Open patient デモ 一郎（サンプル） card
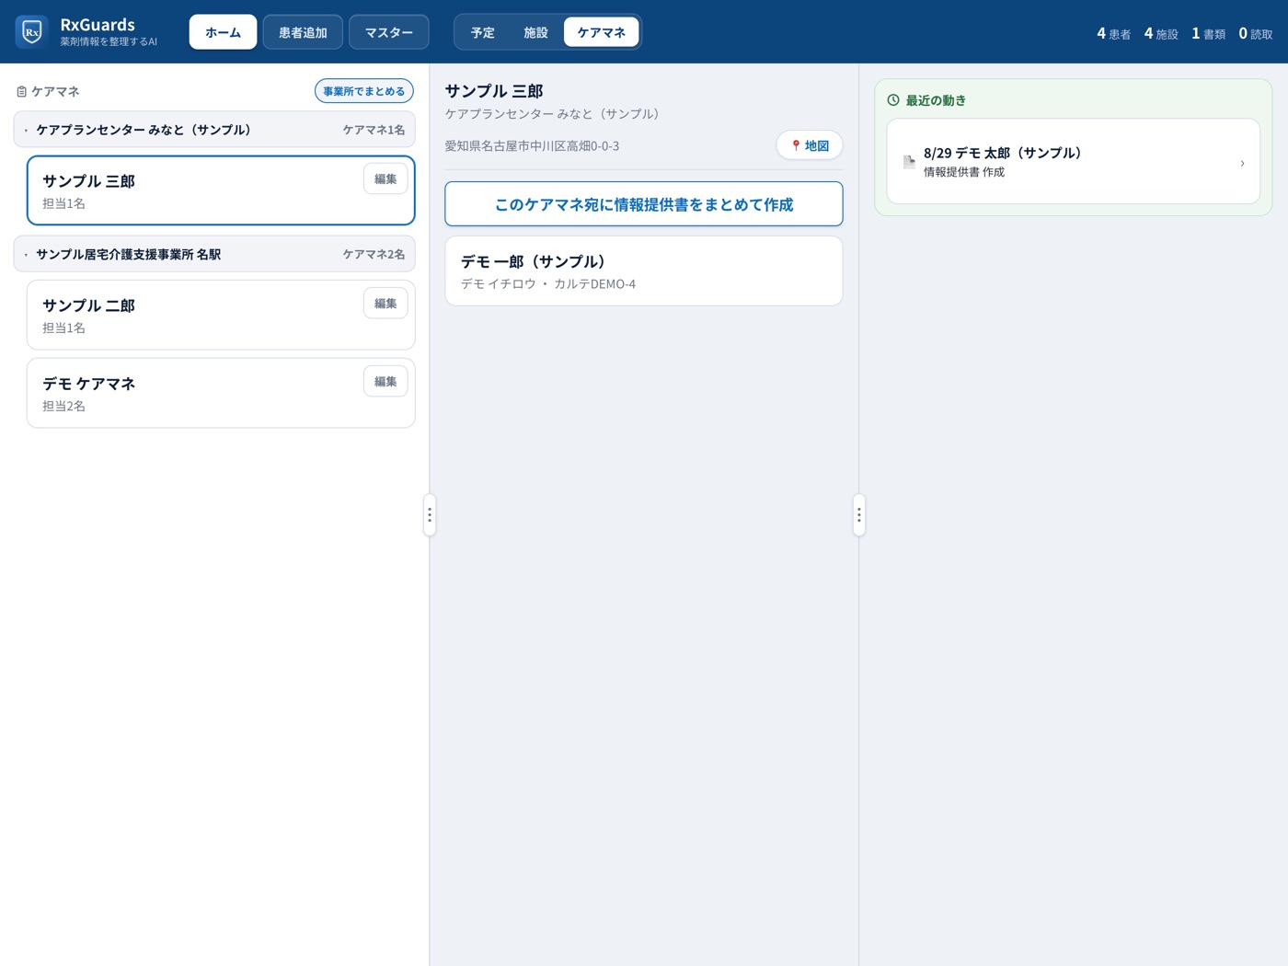1288x966 pixels. point(644,271)
